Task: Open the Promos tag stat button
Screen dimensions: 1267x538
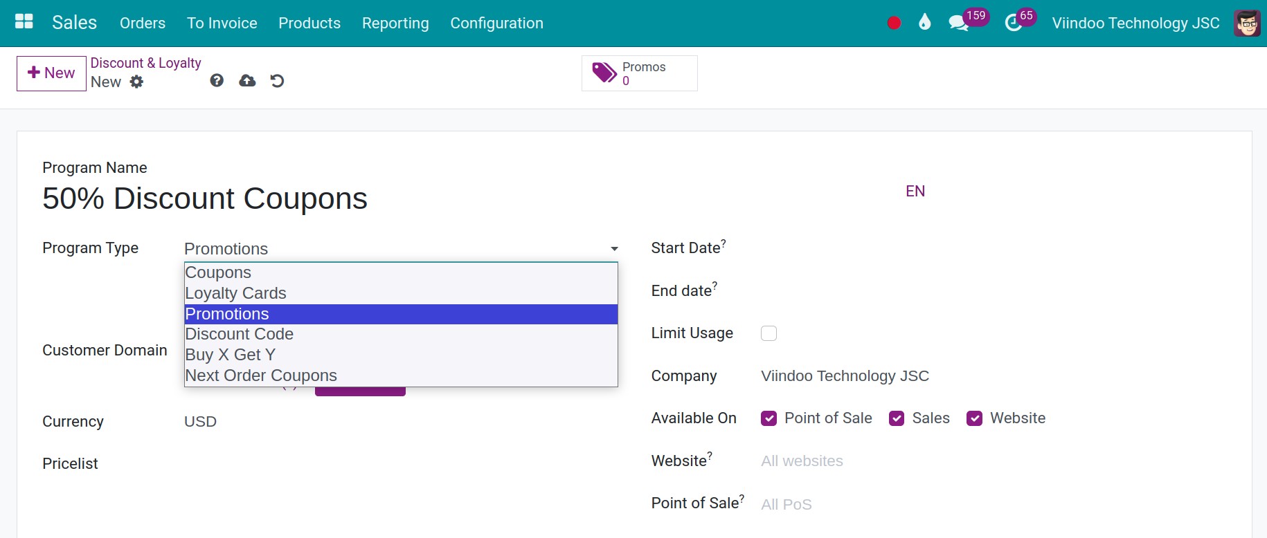Action: pyautogui.click(x=639, y=73)
